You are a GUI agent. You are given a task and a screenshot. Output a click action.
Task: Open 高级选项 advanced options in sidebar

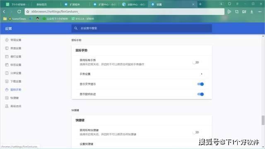(x=13, y=106)
